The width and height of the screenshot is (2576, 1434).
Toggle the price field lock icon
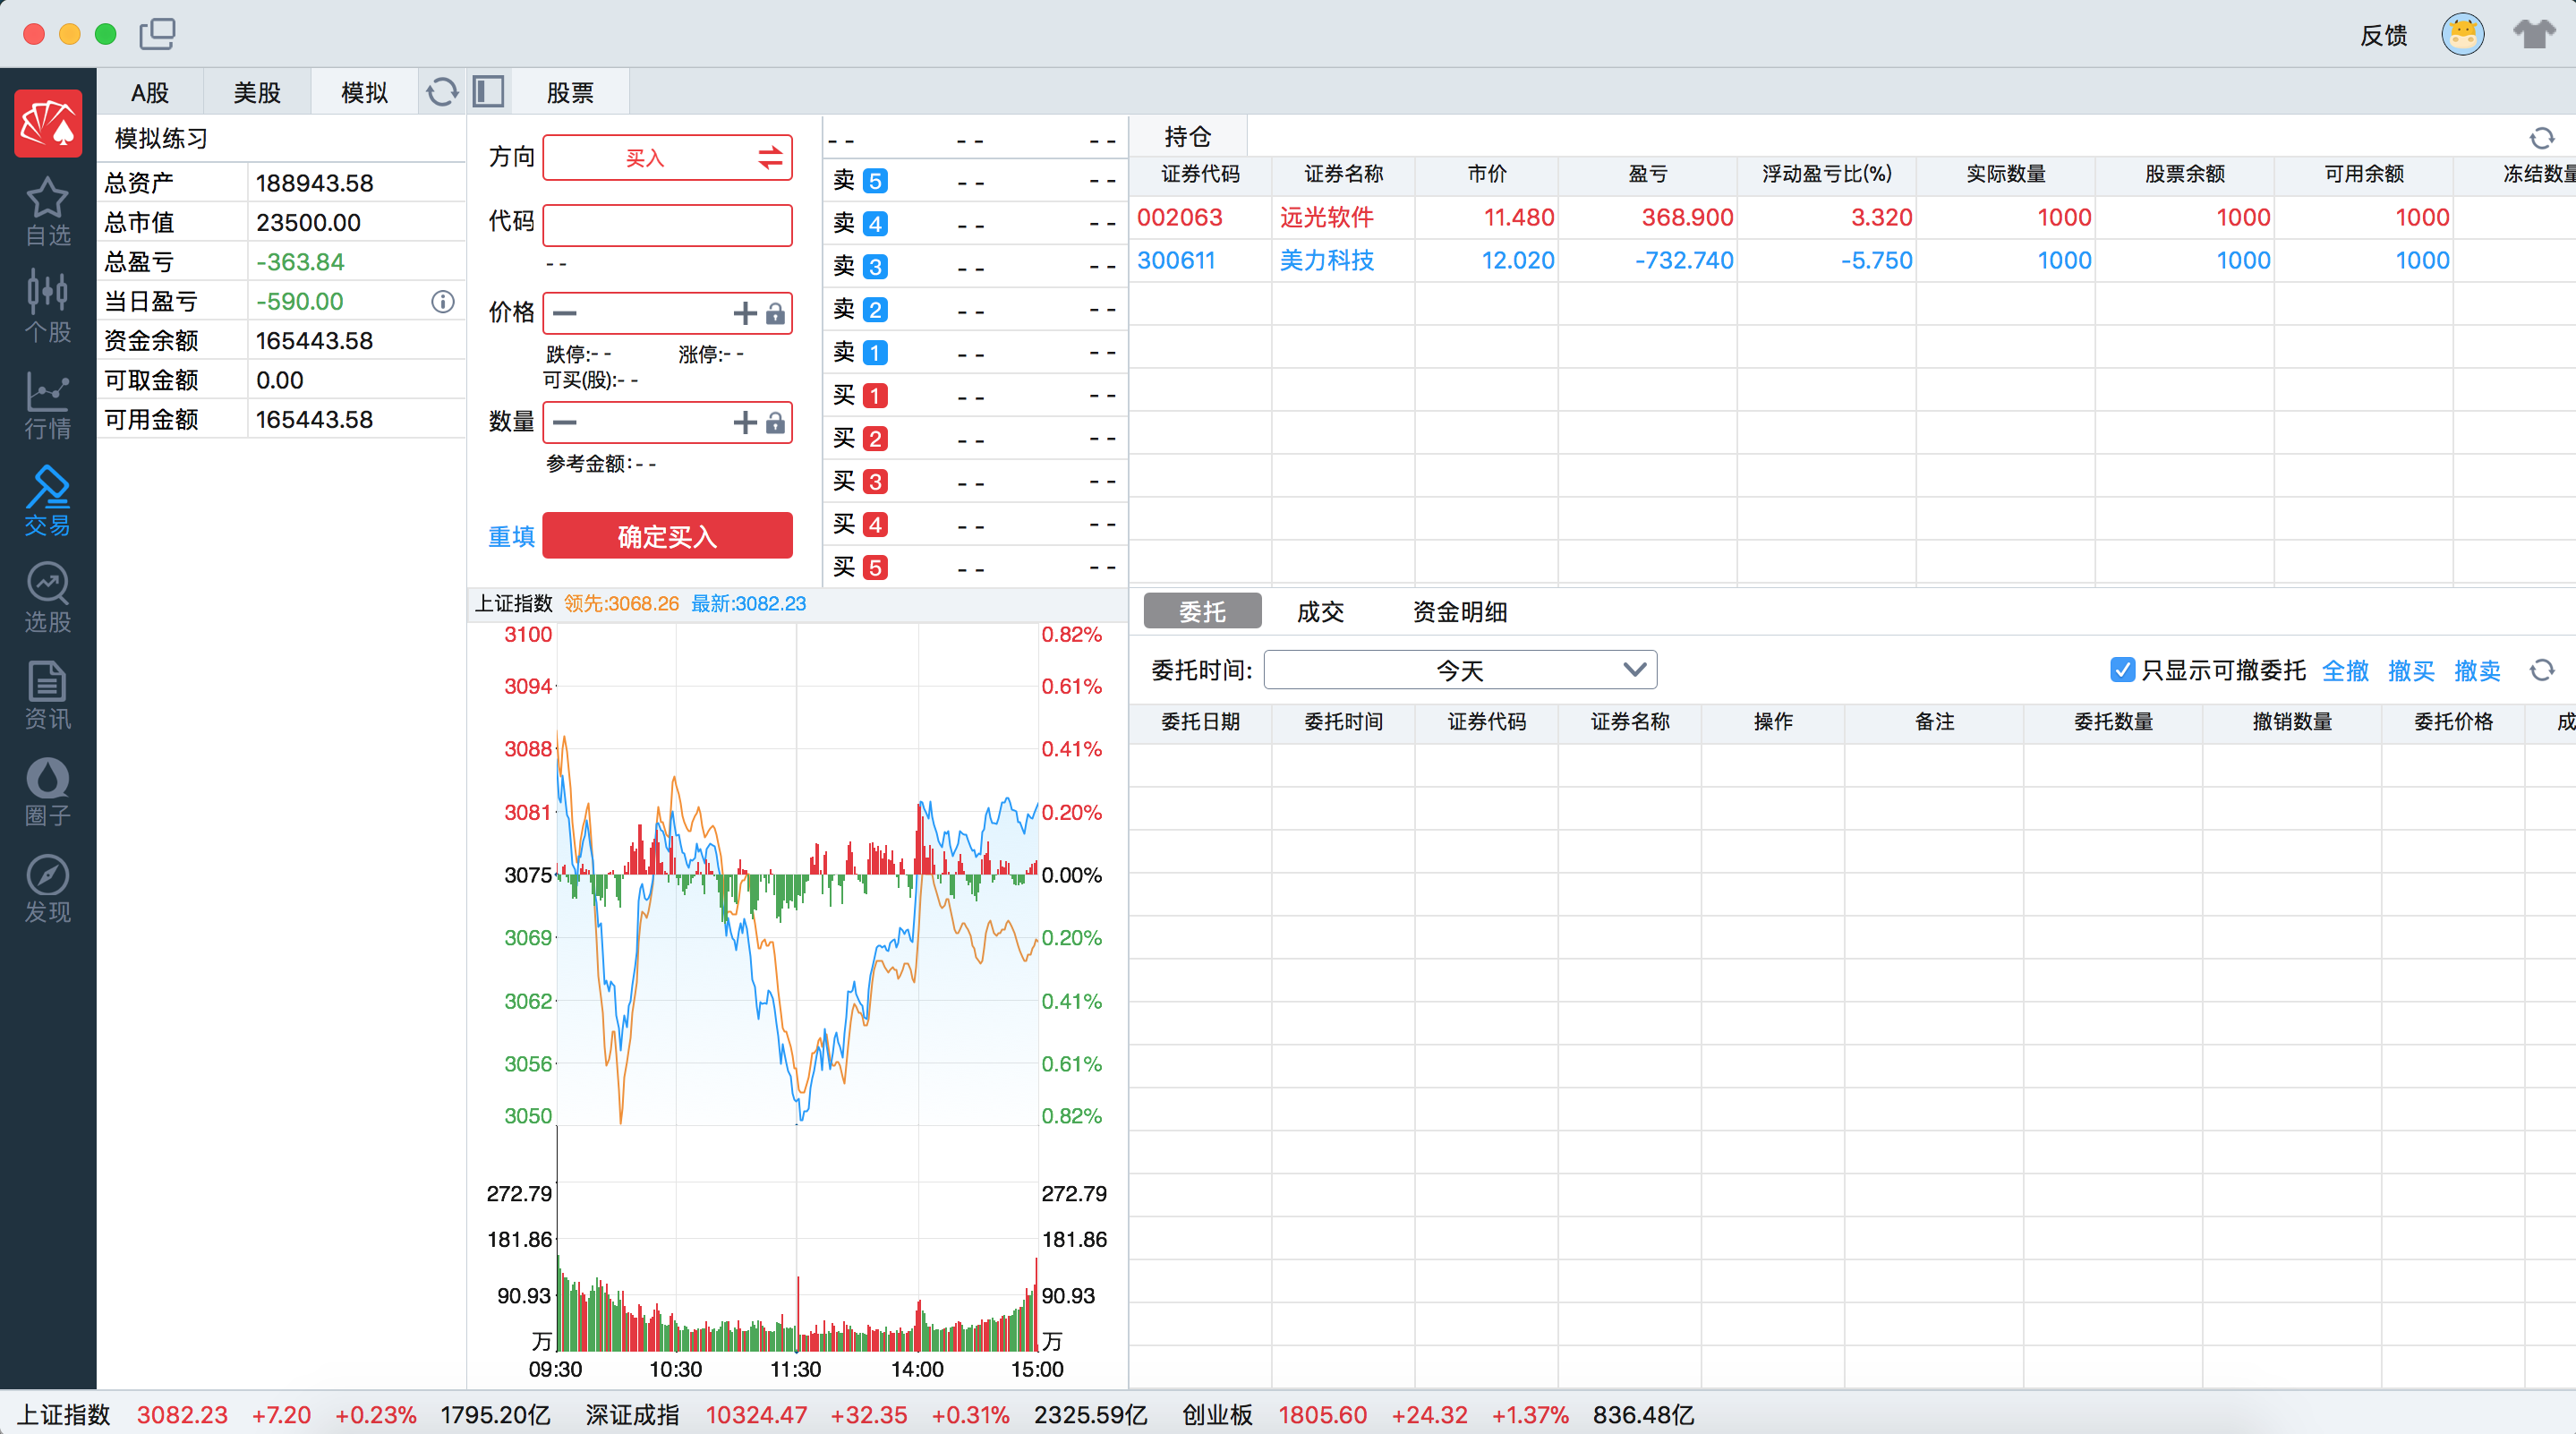[x=775, y=314]
